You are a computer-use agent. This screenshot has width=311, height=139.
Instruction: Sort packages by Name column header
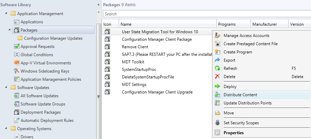click(167, 24)
